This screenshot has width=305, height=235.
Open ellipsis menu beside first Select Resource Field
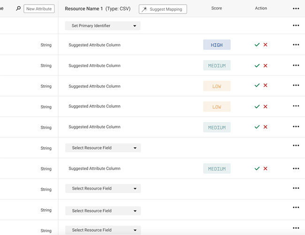coord(296,145)
